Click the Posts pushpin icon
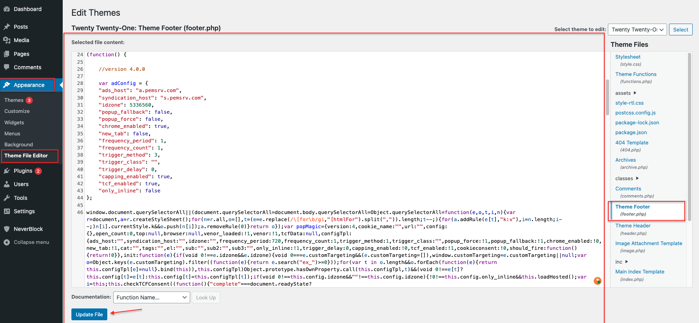 pos(7,27)
